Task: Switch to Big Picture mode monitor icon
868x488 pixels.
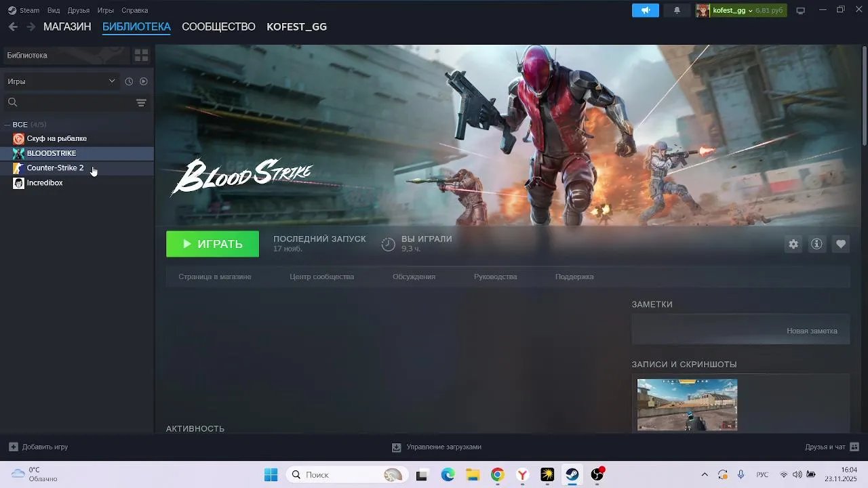Action: (800, 10)
